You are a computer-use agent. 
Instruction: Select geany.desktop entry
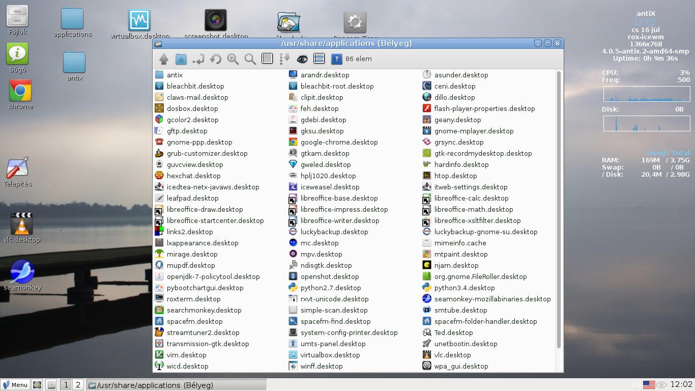(x=452, y=120)
